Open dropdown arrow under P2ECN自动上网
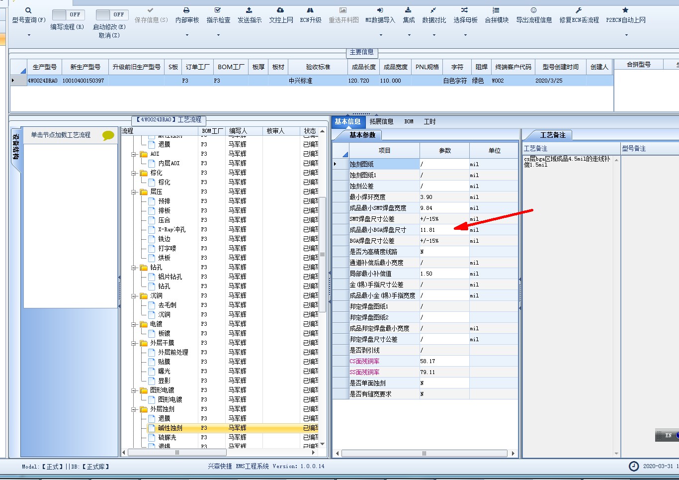 (626, 35)
